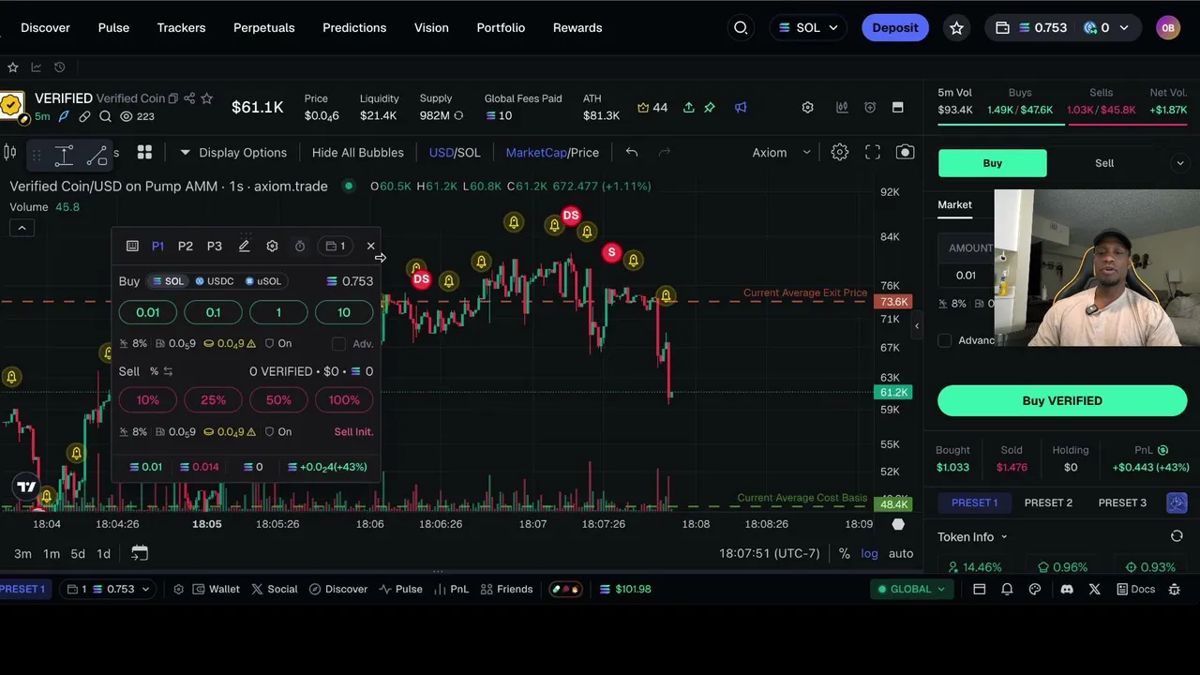Select SOL as buy currency
Image resolution: width=1200 pixels, height=675 pixels.
170,281
